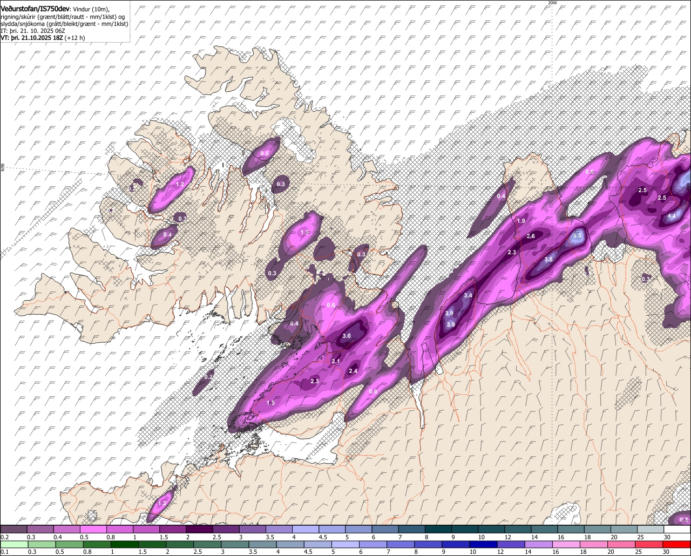Click the 0.1 label in the legend
The image size is (691, 556).
click(x=4, y=552)
